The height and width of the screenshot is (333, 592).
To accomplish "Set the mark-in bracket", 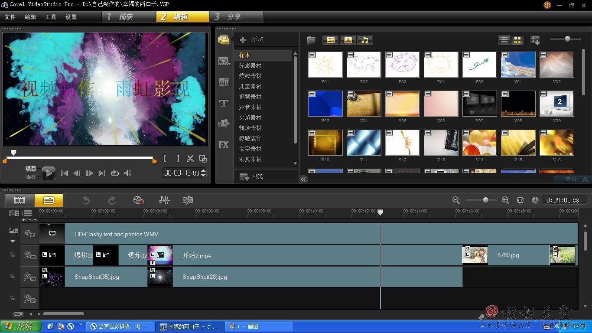I will 165,159.
